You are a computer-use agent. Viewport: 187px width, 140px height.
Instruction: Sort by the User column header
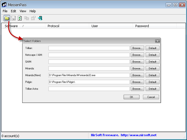[x=111, y=26]
